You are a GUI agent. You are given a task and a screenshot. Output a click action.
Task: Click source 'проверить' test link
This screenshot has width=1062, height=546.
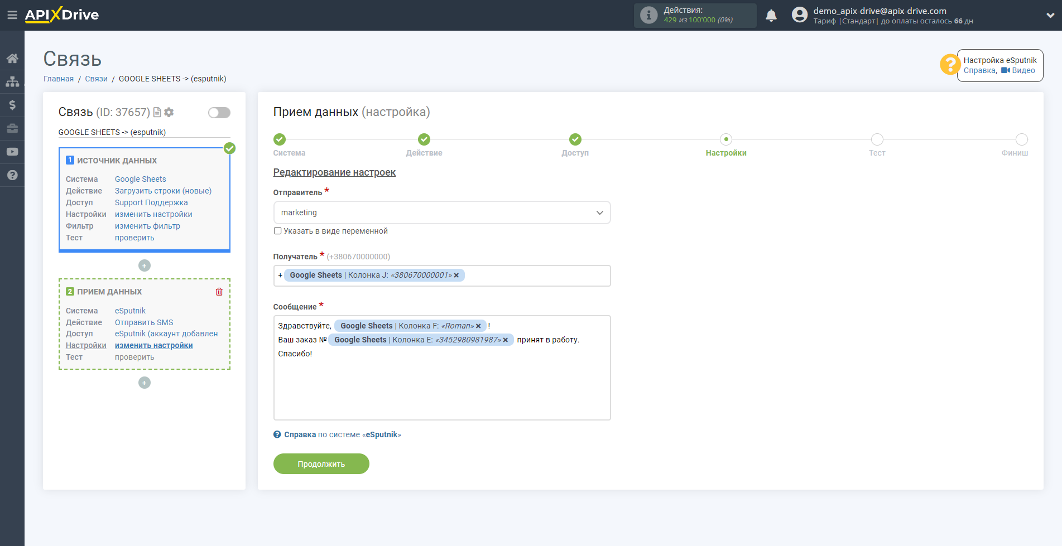coord(134,238)
